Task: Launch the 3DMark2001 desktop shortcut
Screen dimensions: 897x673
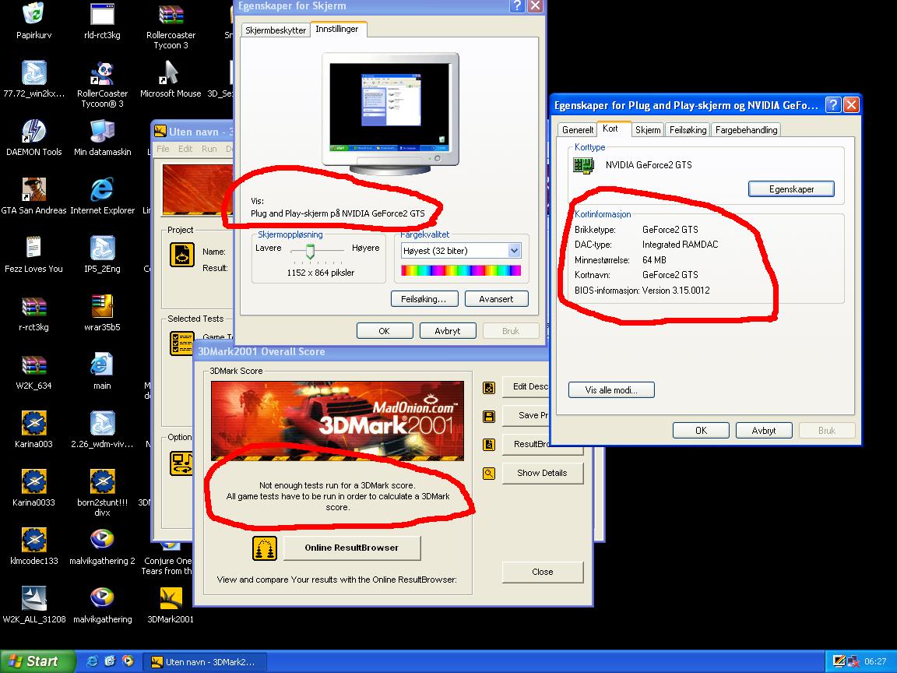Action: [171, 598]
